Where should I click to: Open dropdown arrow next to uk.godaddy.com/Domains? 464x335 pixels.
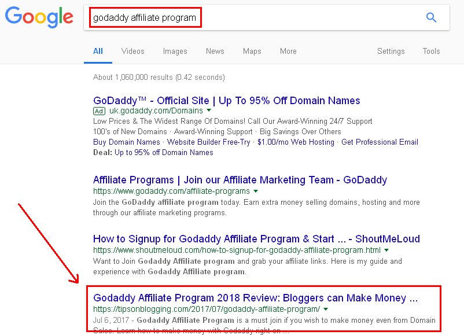209,111
